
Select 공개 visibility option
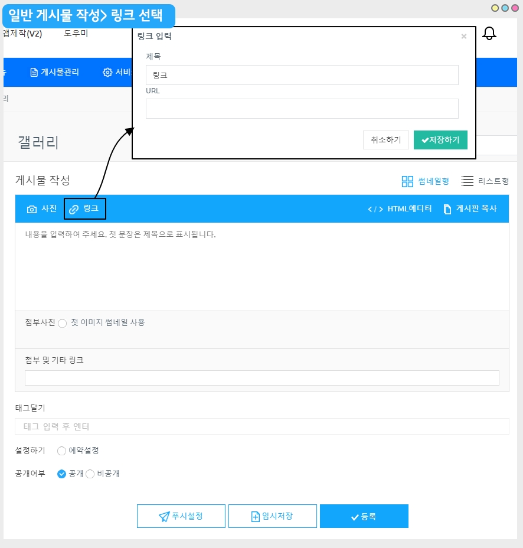coord(61,474)
